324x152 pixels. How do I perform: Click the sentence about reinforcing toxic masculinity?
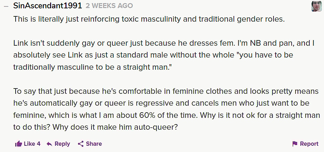pos(149,19)
